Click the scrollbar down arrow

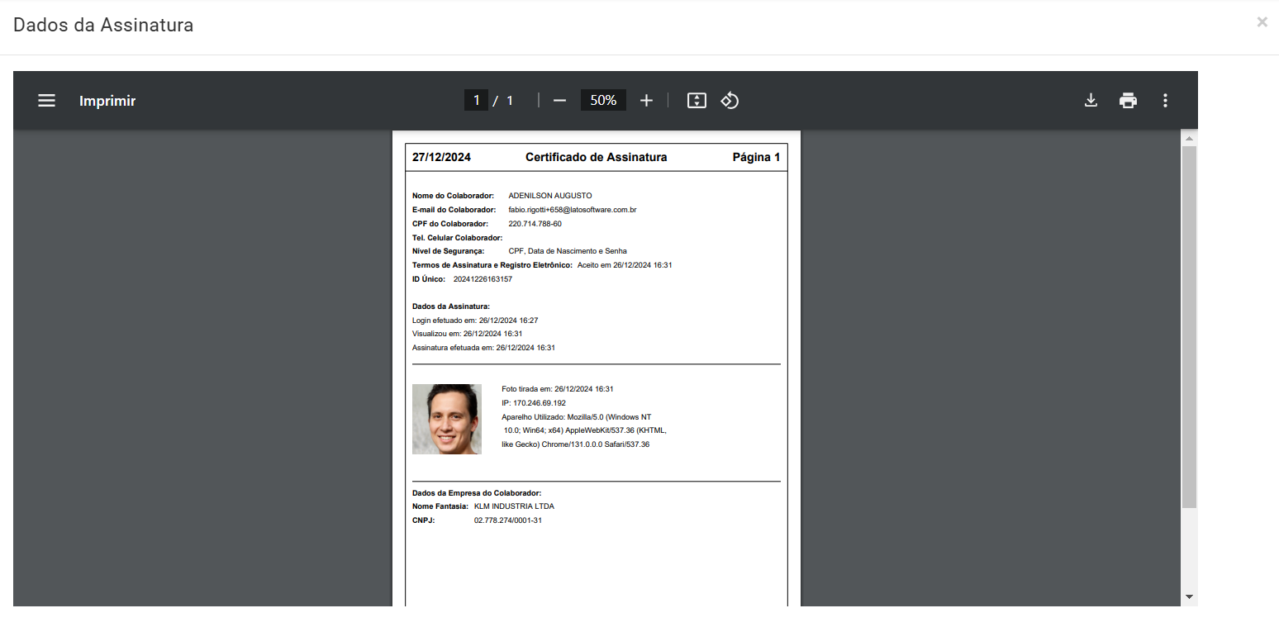click(1189, 596)
